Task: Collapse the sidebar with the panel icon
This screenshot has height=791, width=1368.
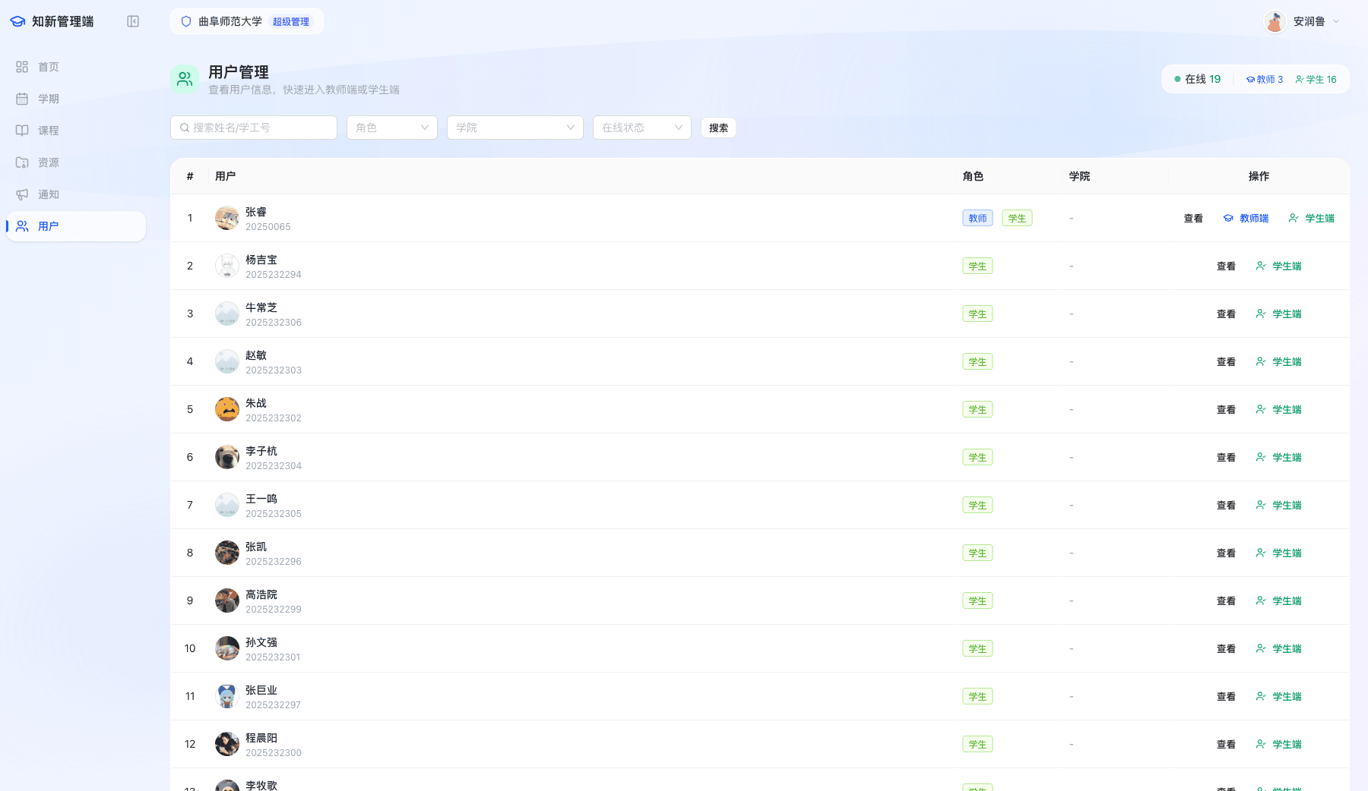Action: coord(133,21)
